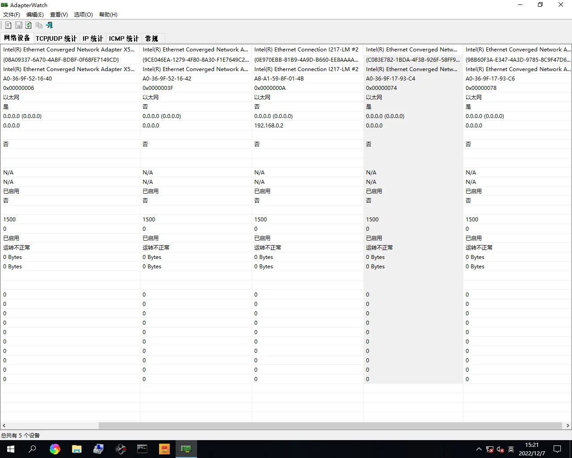572x458 pixels.
Task: Open the notification center icon
Action: (x=557, y=449)
